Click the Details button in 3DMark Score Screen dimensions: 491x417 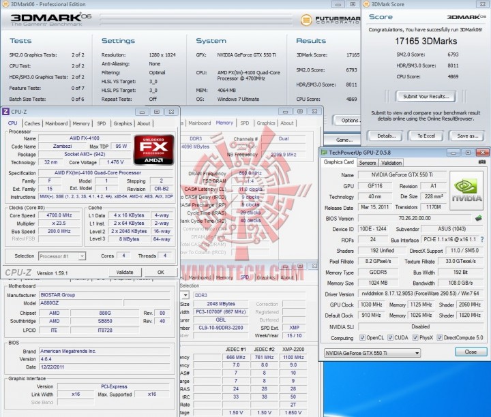pyautogui.click(x=386, y=136)
